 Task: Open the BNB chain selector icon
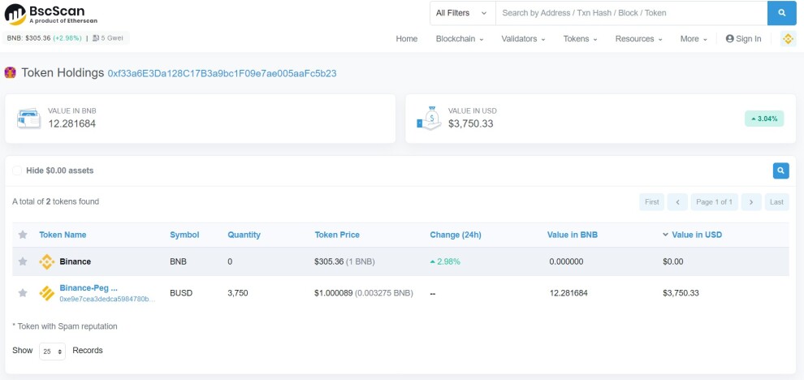(788, 38)
